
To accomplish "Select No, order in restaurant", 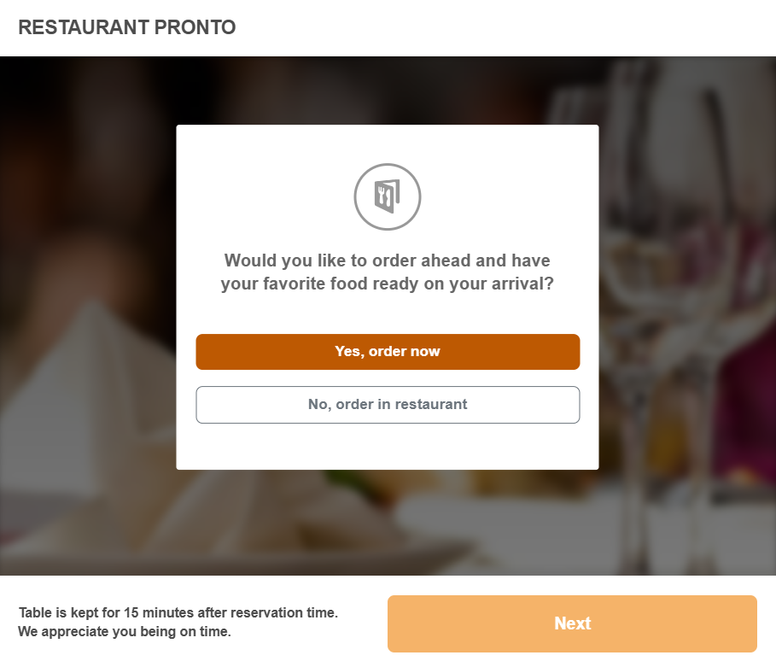I will tap(388, 405).
